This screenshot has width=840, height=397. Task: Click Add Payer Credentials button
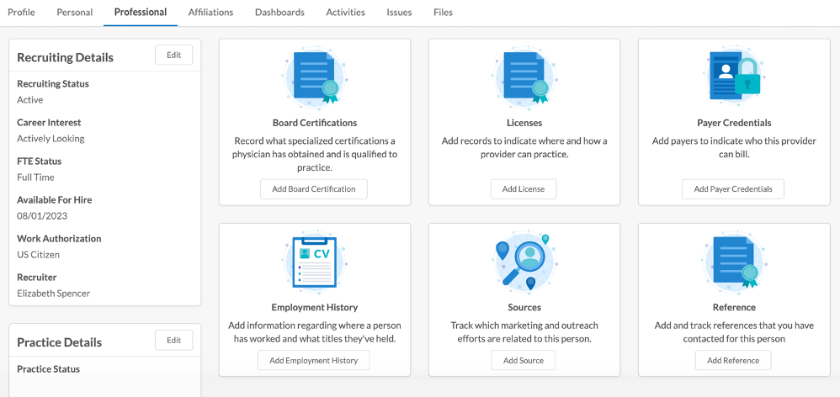tap(733, 189)
